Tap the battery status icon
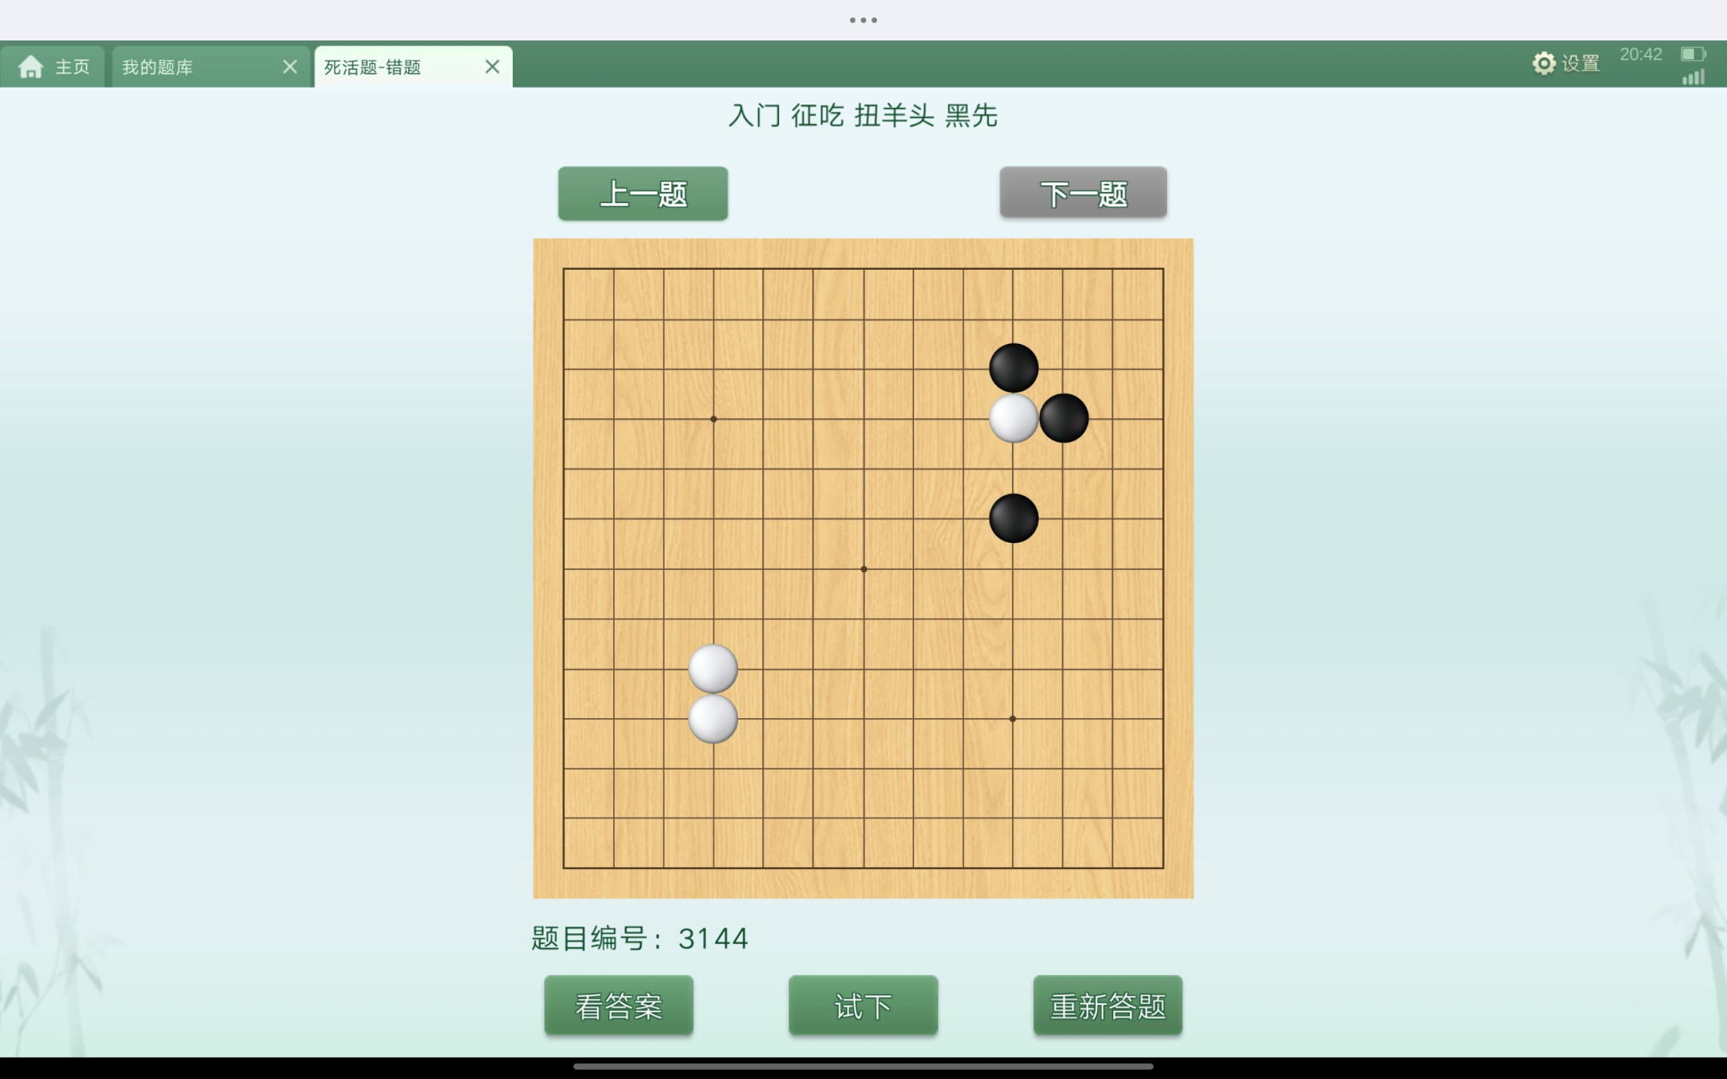 [1692, 54]
